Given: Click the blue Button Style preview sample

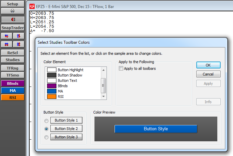Looking at the screenshot, I should (x=156, y=129).
